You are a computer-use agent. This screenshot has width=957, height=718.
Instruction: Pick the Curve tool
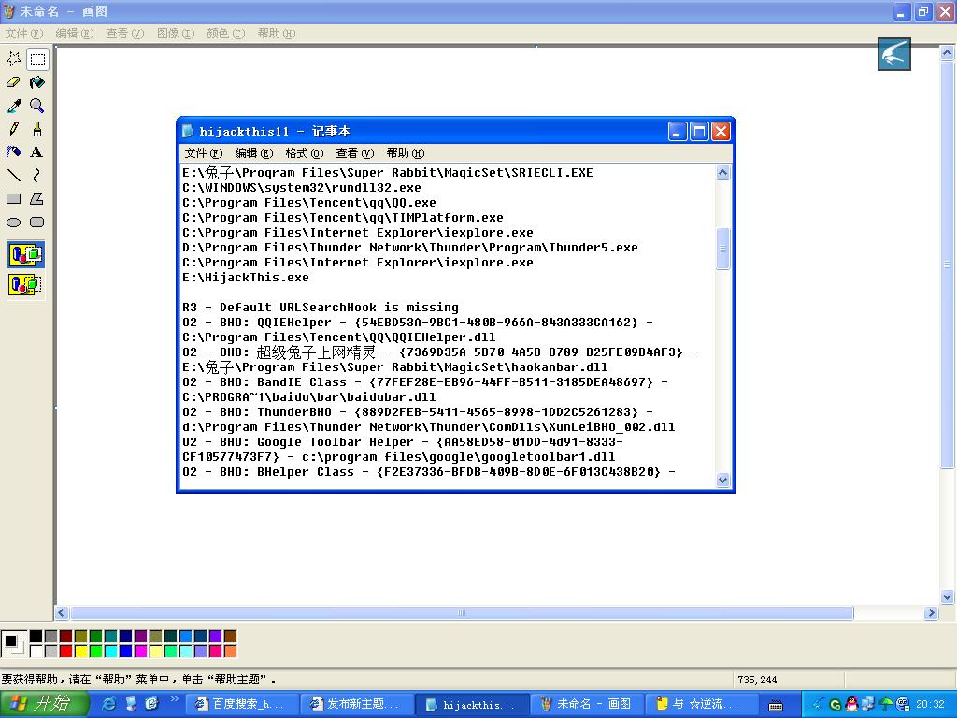[x=37, y=175]
